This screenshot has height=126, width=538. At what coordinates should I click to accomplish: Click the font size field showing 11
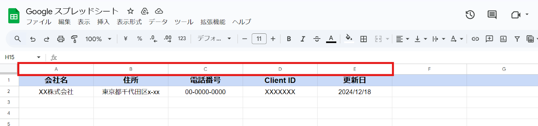click(x=259, y=39)
